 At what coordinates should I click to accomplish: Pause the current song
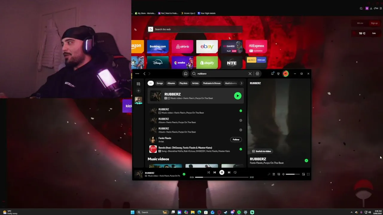(222, 172)
